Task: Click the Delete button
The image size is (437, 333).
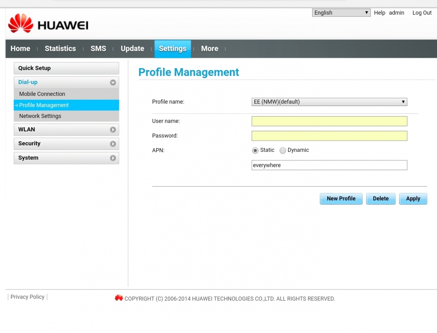Action: point(381,199)
